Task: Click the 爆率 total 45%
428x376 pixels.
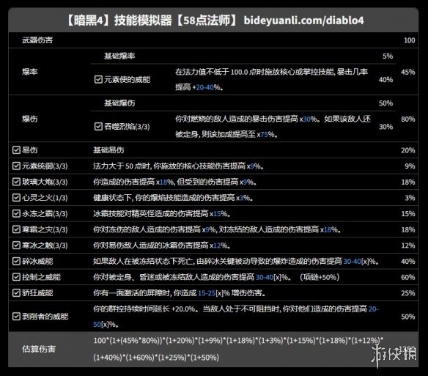Action: [408, 72]
